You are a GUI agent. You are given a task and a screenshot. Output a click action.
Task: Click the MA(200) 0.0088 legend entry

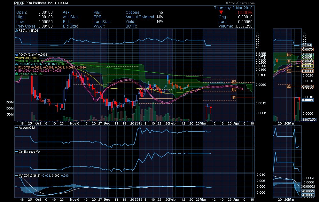tap(29, 61)
